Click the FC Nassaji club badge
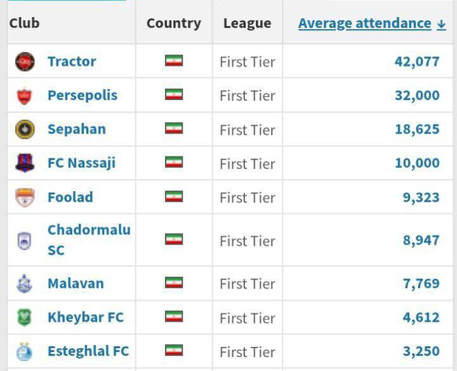 25,163
